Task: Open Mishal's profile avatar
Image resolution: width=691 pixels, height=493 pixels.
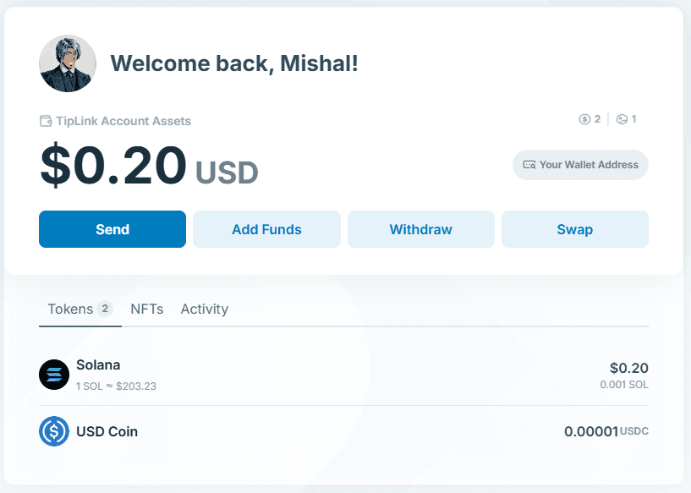Action: coord(68,63)
